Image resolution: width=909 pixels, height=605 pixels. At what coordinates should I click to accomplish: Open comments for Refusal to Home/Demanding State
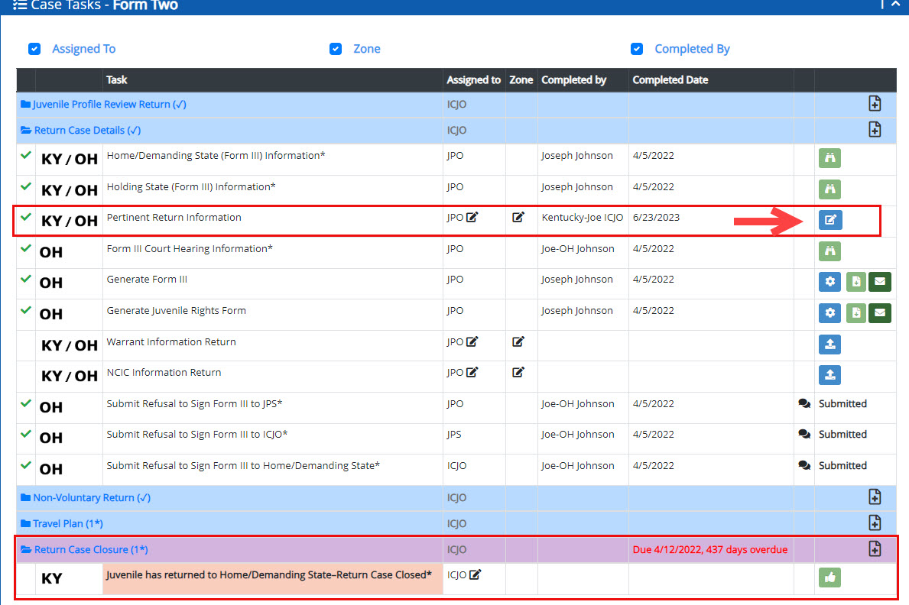tap(804, 465)
